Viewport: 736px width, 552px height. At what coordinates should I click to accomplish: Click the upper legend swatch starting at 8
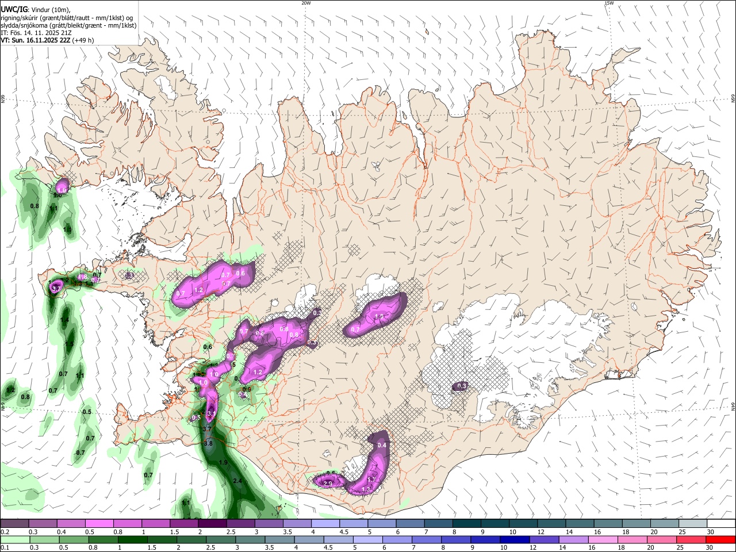click(x=466, y=523)
